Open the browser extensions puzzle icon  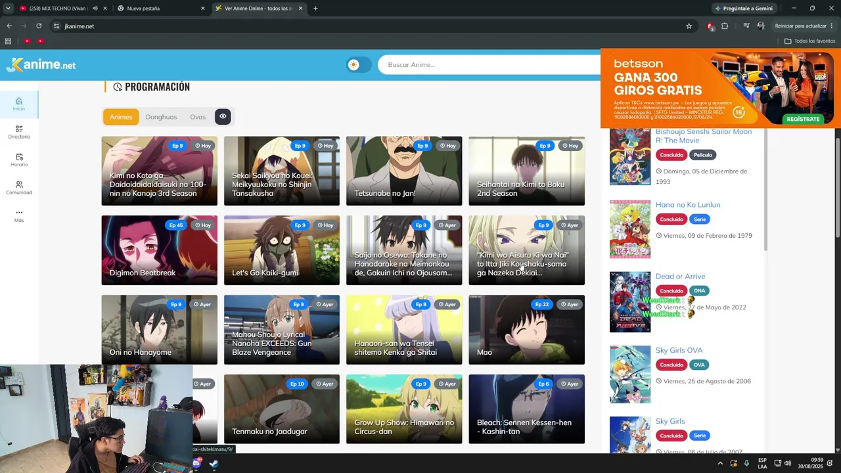725,26
